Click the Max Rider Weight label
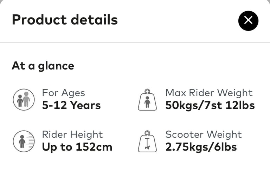Viewport: 270px width, 172px height. pos(209,93)
